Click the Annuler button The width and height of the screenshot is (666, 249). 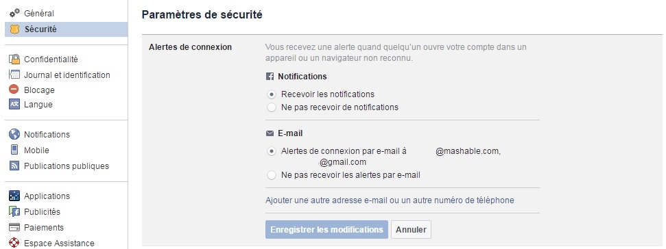coord(411,230)
